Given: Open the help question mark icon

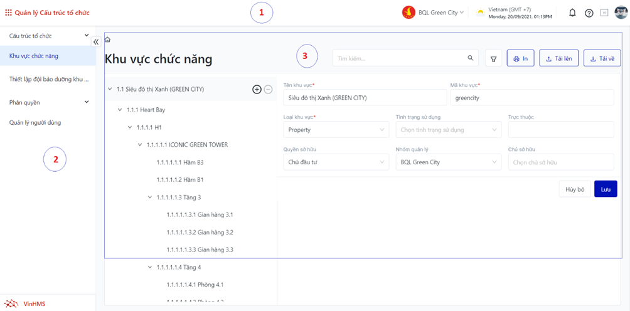Looking at the screenshot, I should click(x=589, y=13).
